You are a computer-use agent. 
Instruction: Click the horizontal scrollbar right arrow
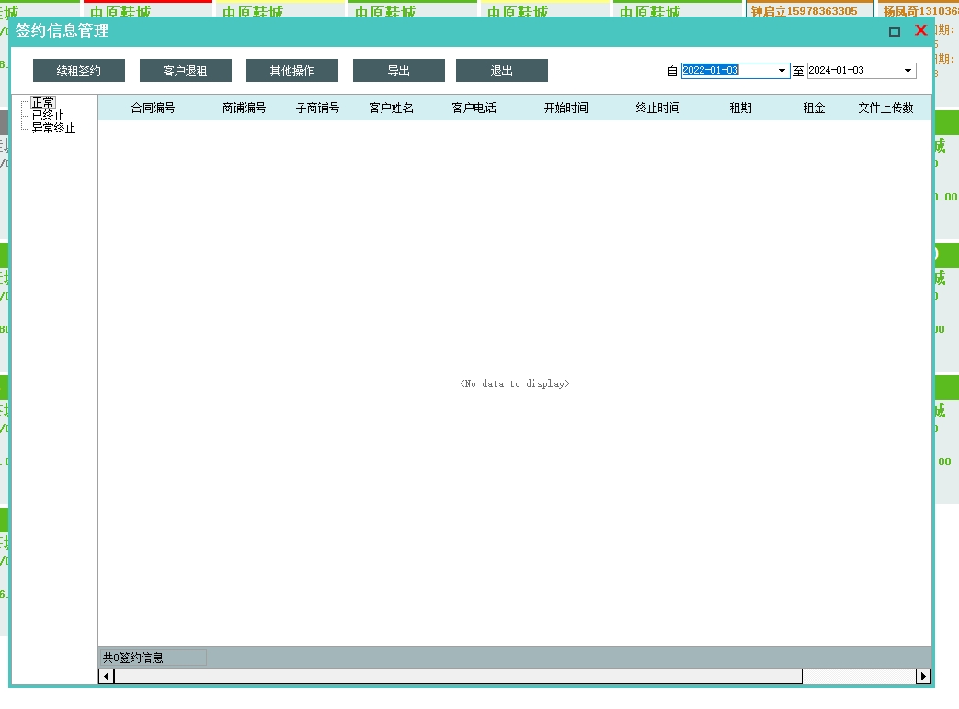(923, 677)
